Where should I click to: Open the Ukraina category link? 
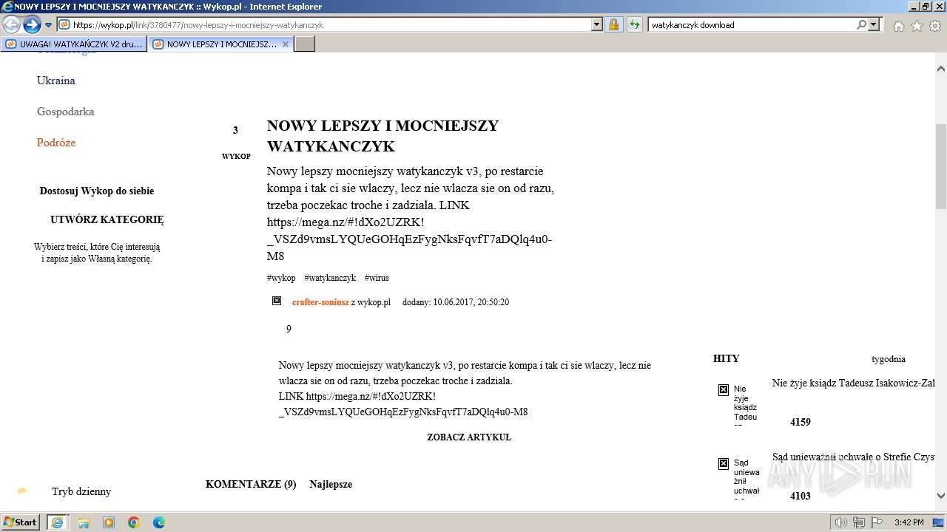click(56, 81)
